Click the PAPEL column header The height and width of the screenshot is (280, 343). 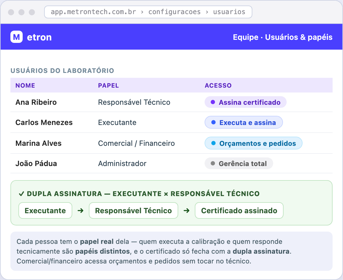(x=108, y=85)
